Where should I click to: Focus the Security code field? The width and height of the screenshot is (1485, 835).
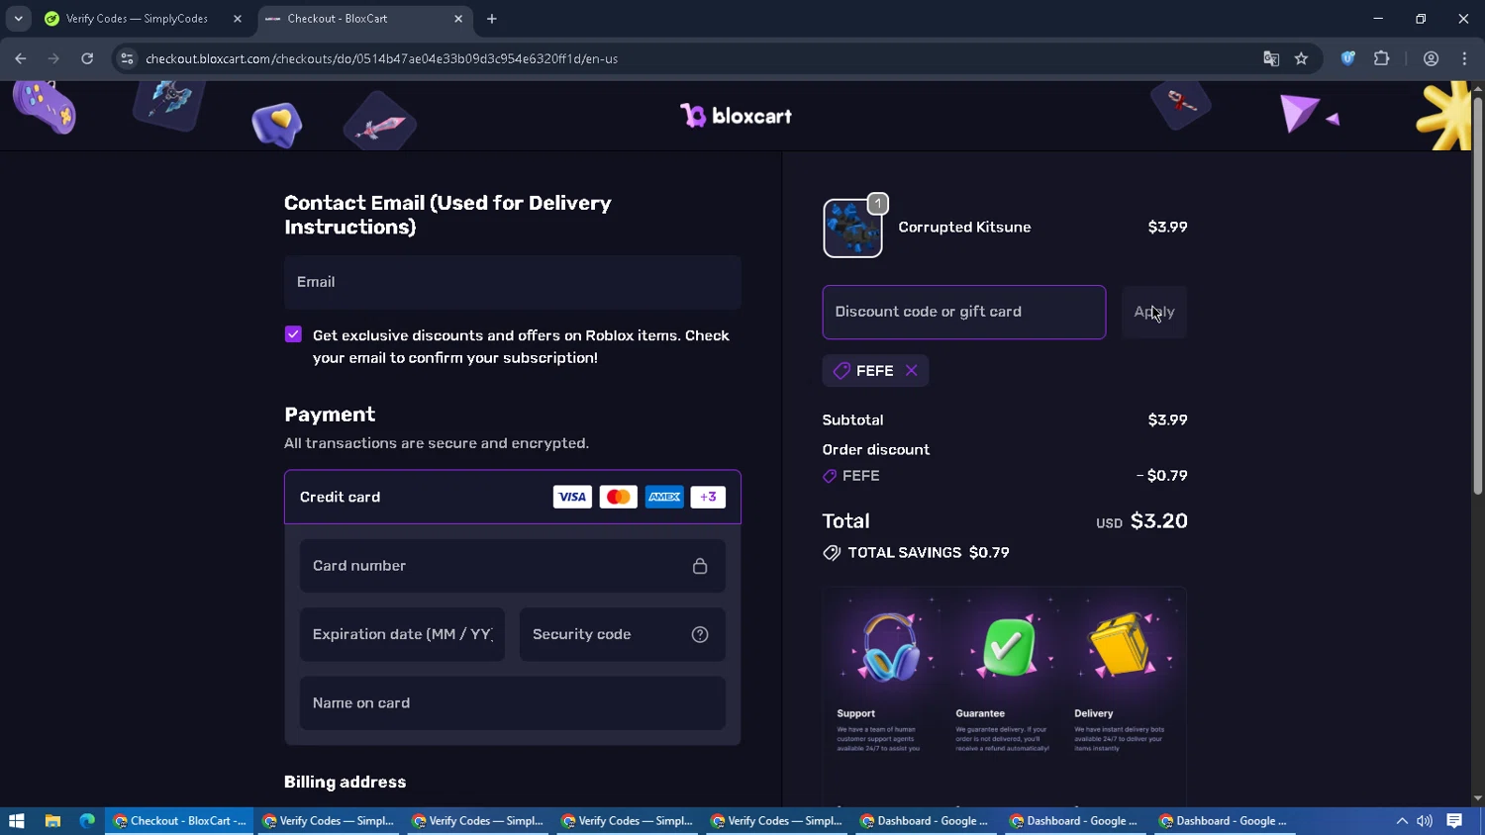(622, 634)
